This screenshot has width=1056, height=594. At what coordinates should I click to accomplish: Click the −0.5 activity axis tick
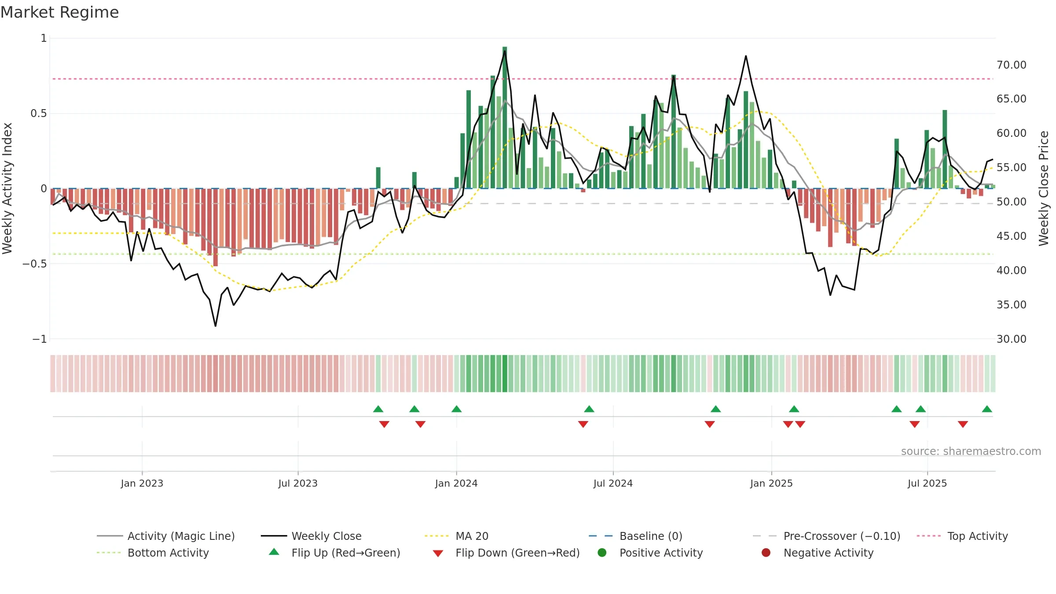[34, 264]
